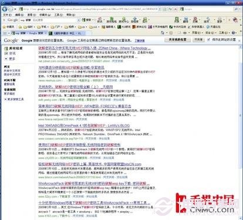Close the Google location notification bar
This screenshot has height=220, width=243.
[x=239, y=40]
